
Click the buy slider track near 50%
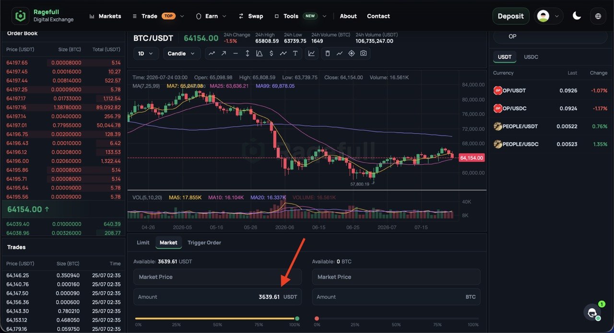[x=217, y=318]
